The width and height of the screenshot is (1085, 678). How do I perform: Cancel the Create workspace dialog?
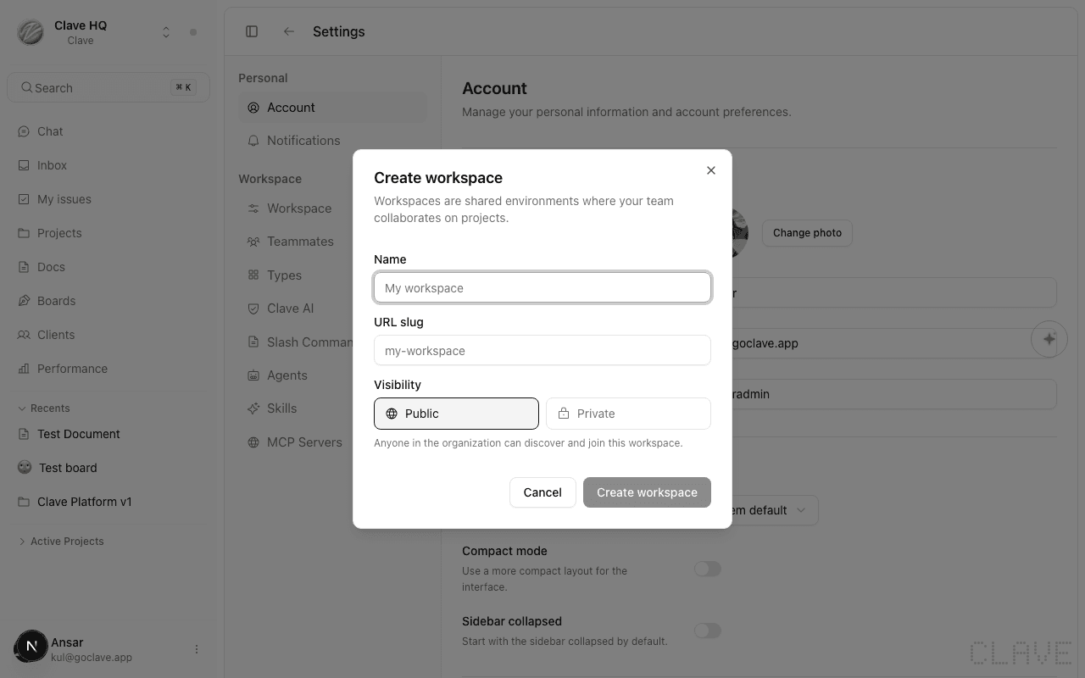[x=542, y=492]
